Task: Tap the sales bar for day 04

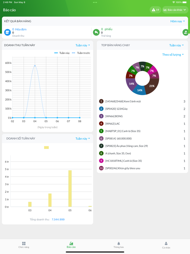Action: tap(50, 200)
